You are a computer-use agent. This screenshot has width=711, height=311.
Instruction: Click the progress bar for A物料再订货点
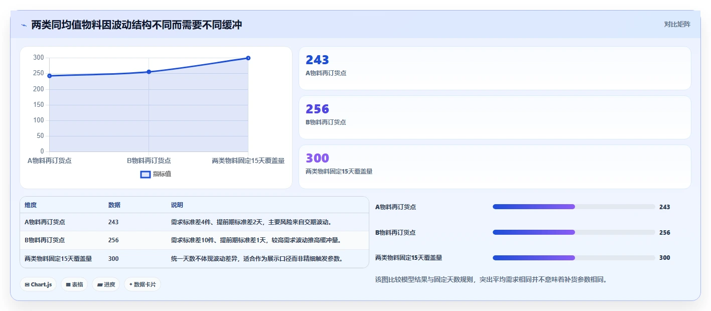(x=574, y=207)
